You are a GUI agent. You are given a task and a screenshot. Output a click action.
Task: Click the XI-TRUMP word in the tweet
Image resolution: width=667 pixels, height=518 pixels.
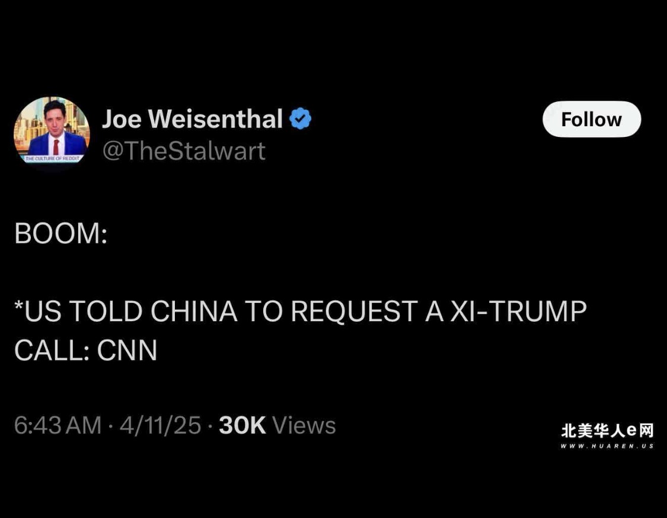[x=519, y=311]
